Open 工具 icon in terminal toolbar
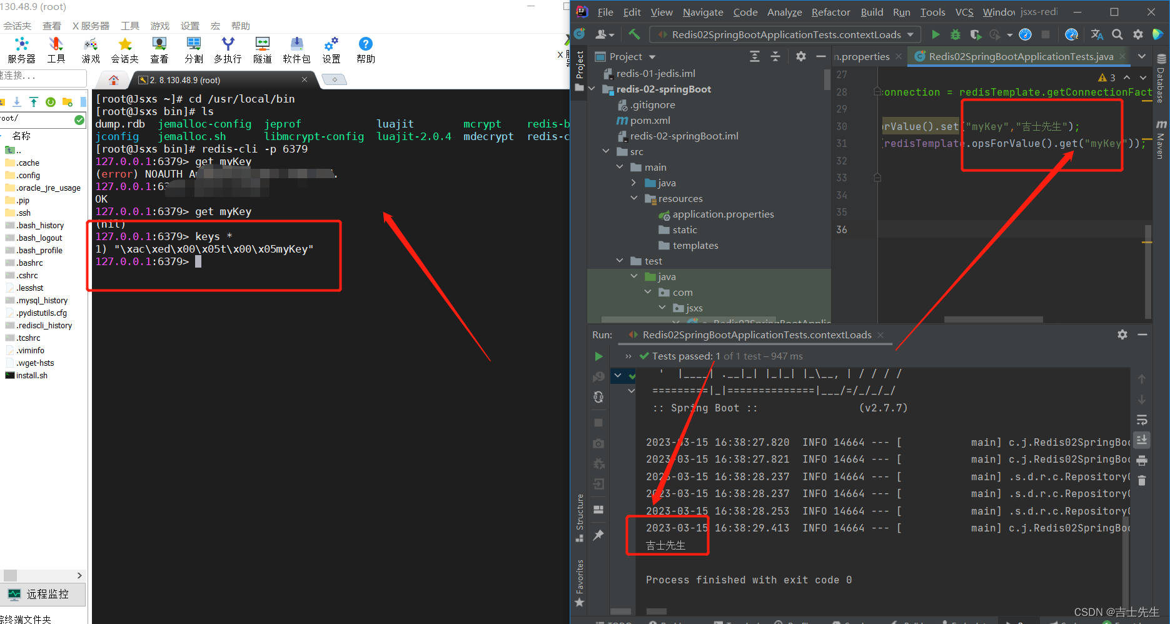The width and height of the screenshot is (1170, 624). (56, 50)
